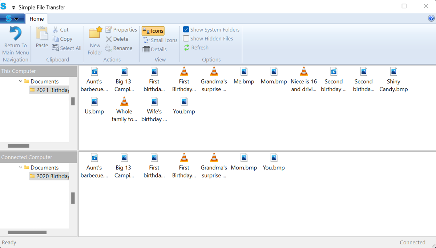Enable Show Hidden Files
The height and width of the screenshot is (248, 436).
[186, 38]
